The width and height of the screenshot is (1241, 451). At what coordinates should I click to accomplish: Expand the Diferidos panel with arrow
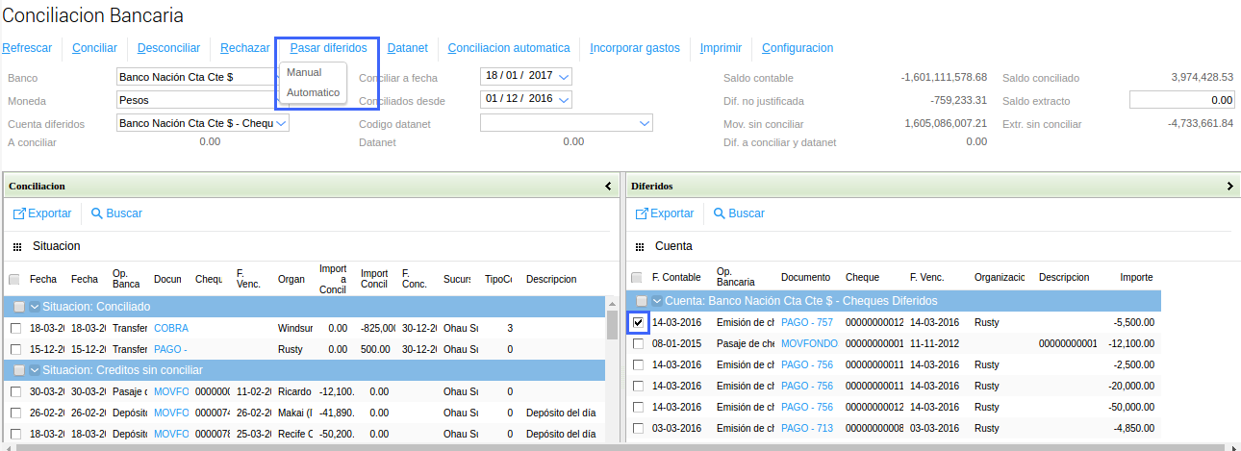[x=1230, y=186]
